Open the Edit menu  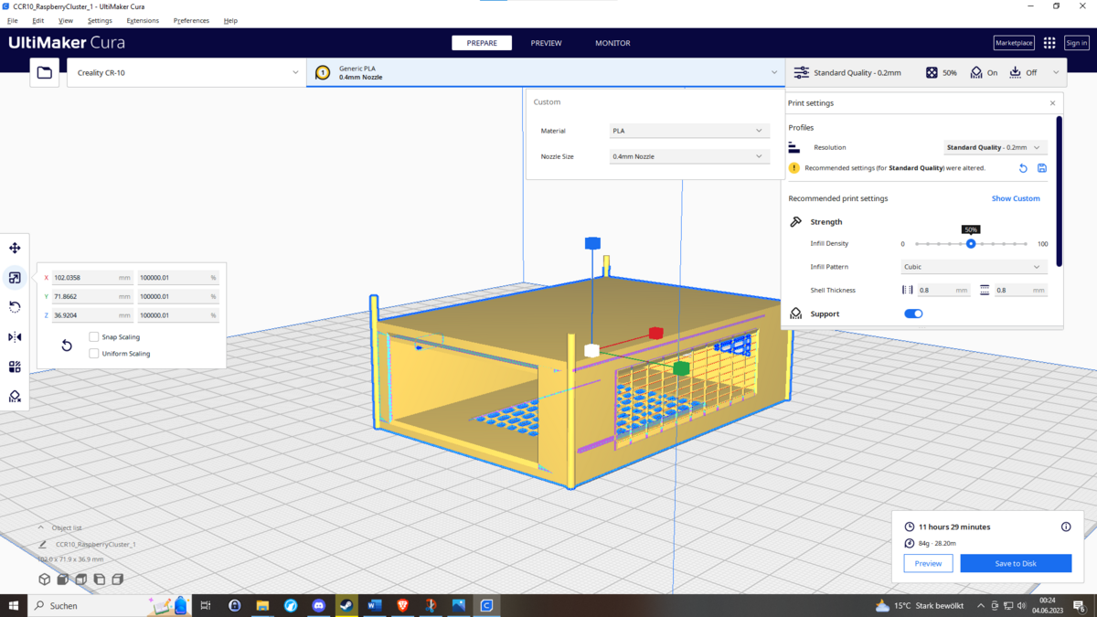coord(38,20)
